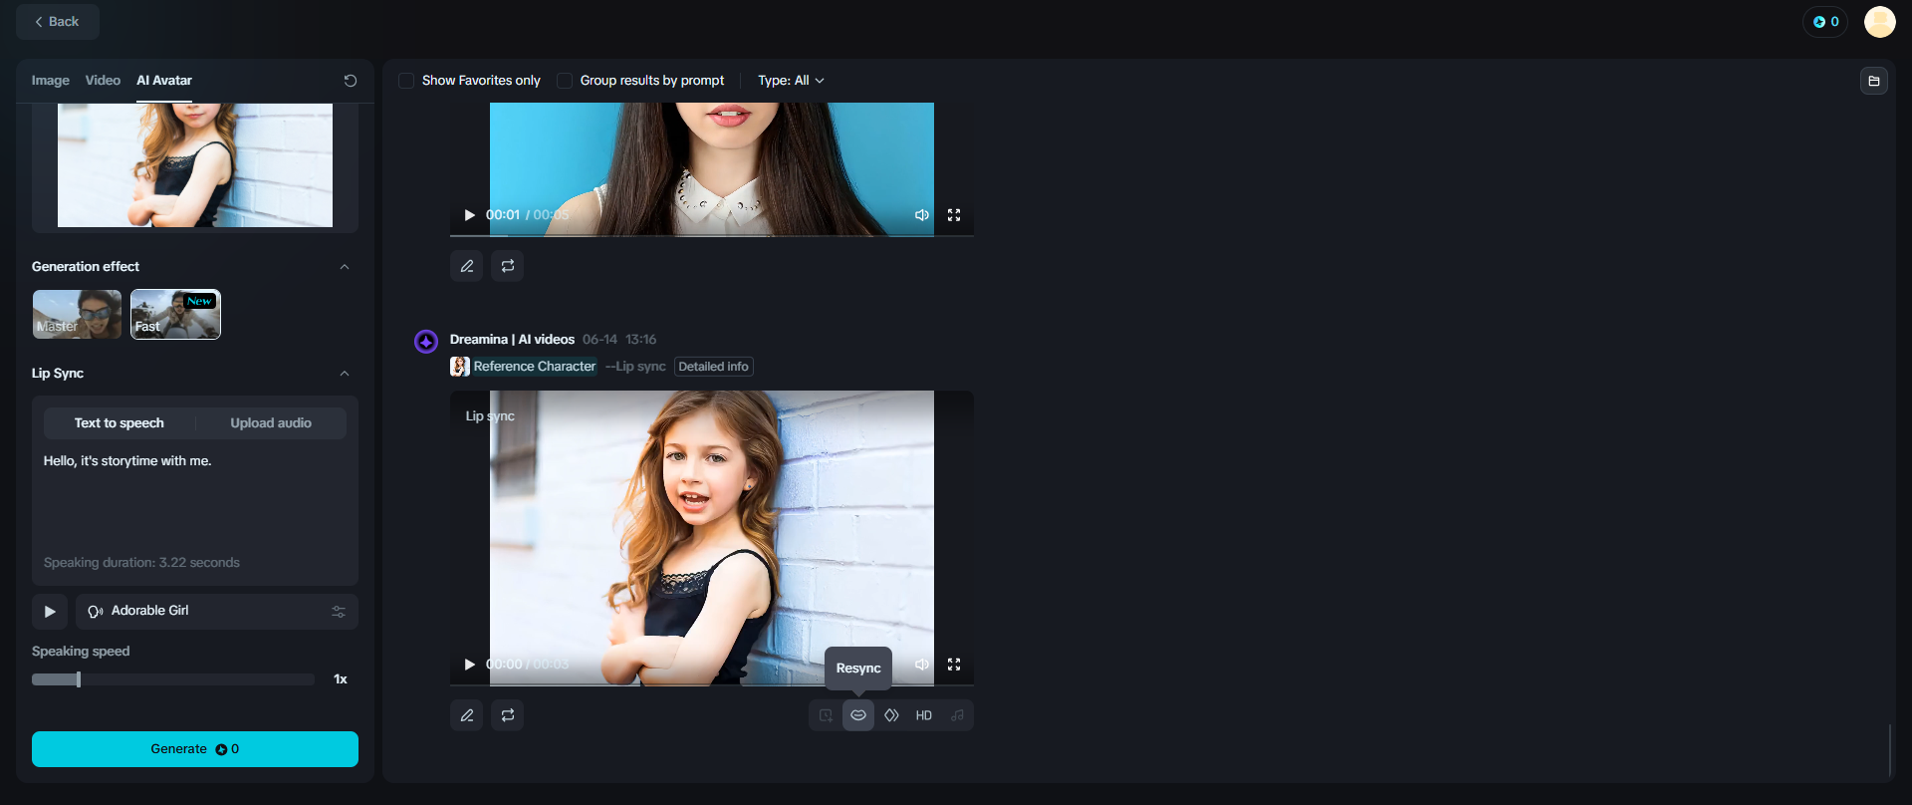Screen dimensions: 1912x805
Task: Open Detailed info for the video
Action: (714, 367)
